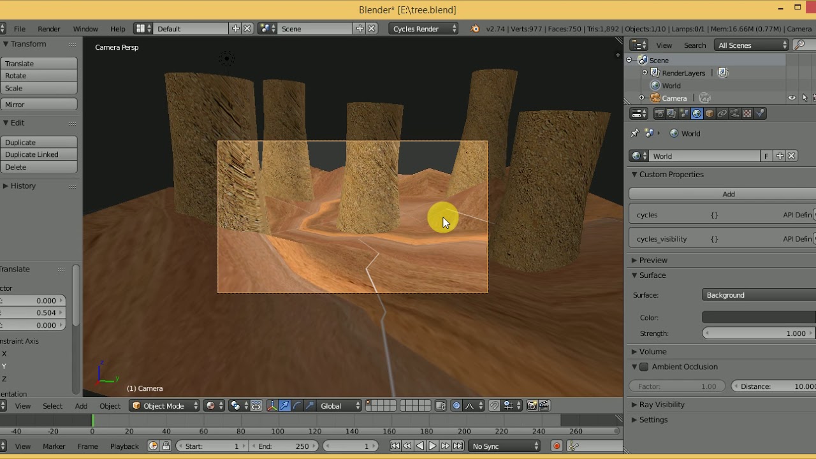Click the pin icon beside World breadcrumb
Screen dimensions: 816x459
[x=634, y=133]
